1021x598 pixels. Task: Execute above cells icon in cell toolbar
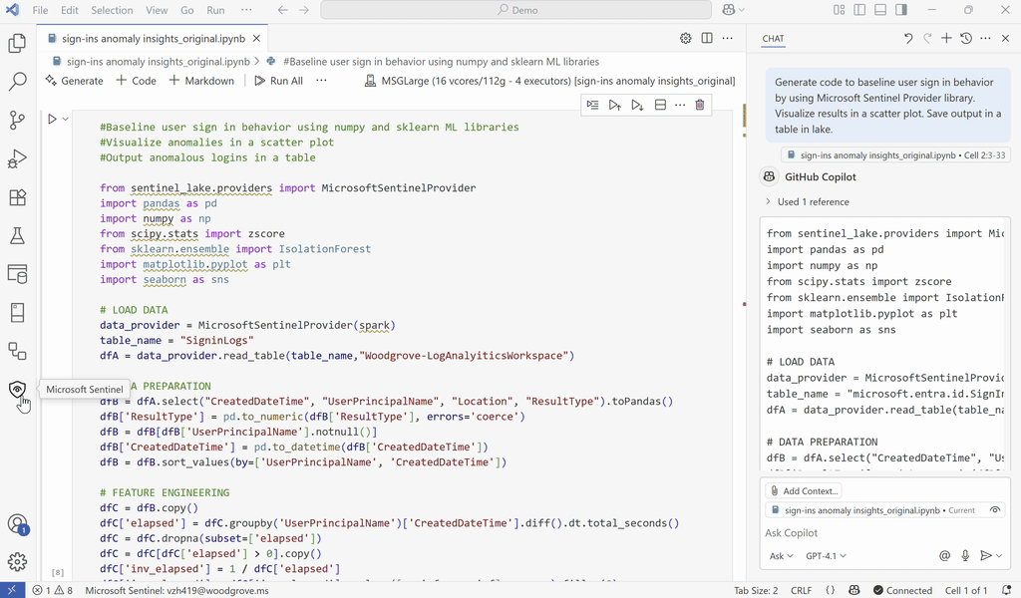coord(614,105)
